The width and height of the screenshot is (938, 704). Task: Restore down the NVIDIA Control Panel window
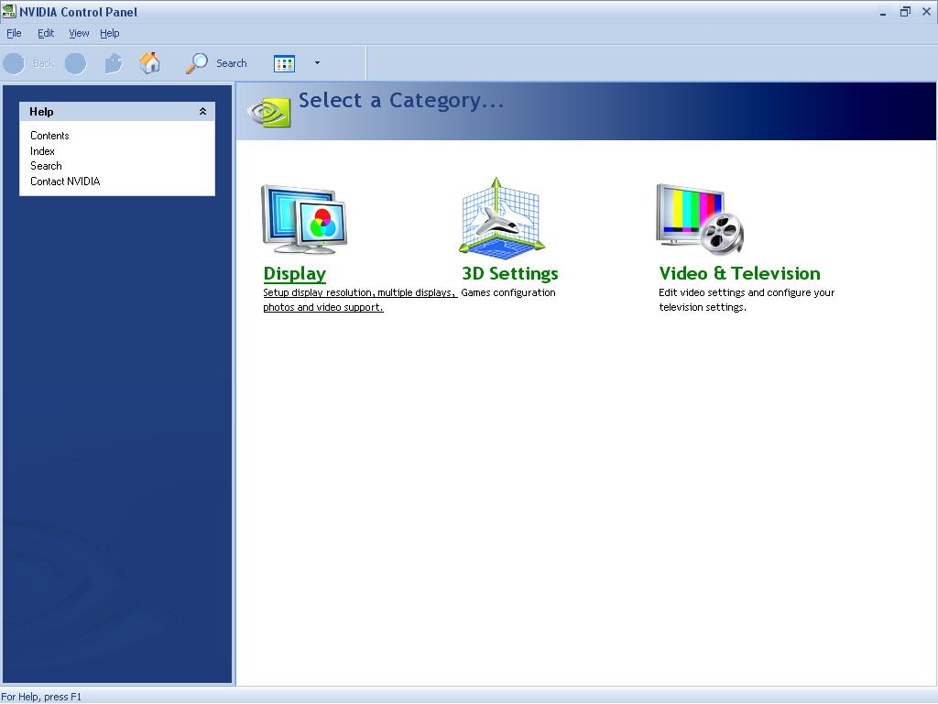(905, 12)
